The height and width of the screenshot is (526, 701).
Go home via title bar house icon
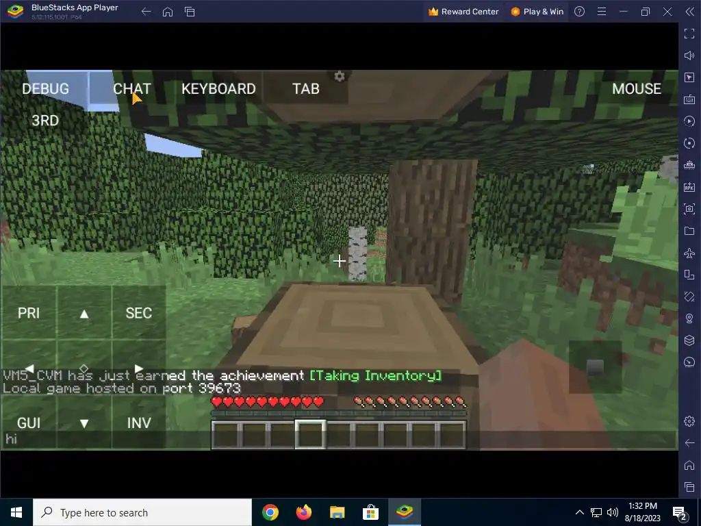coord(168,12)
